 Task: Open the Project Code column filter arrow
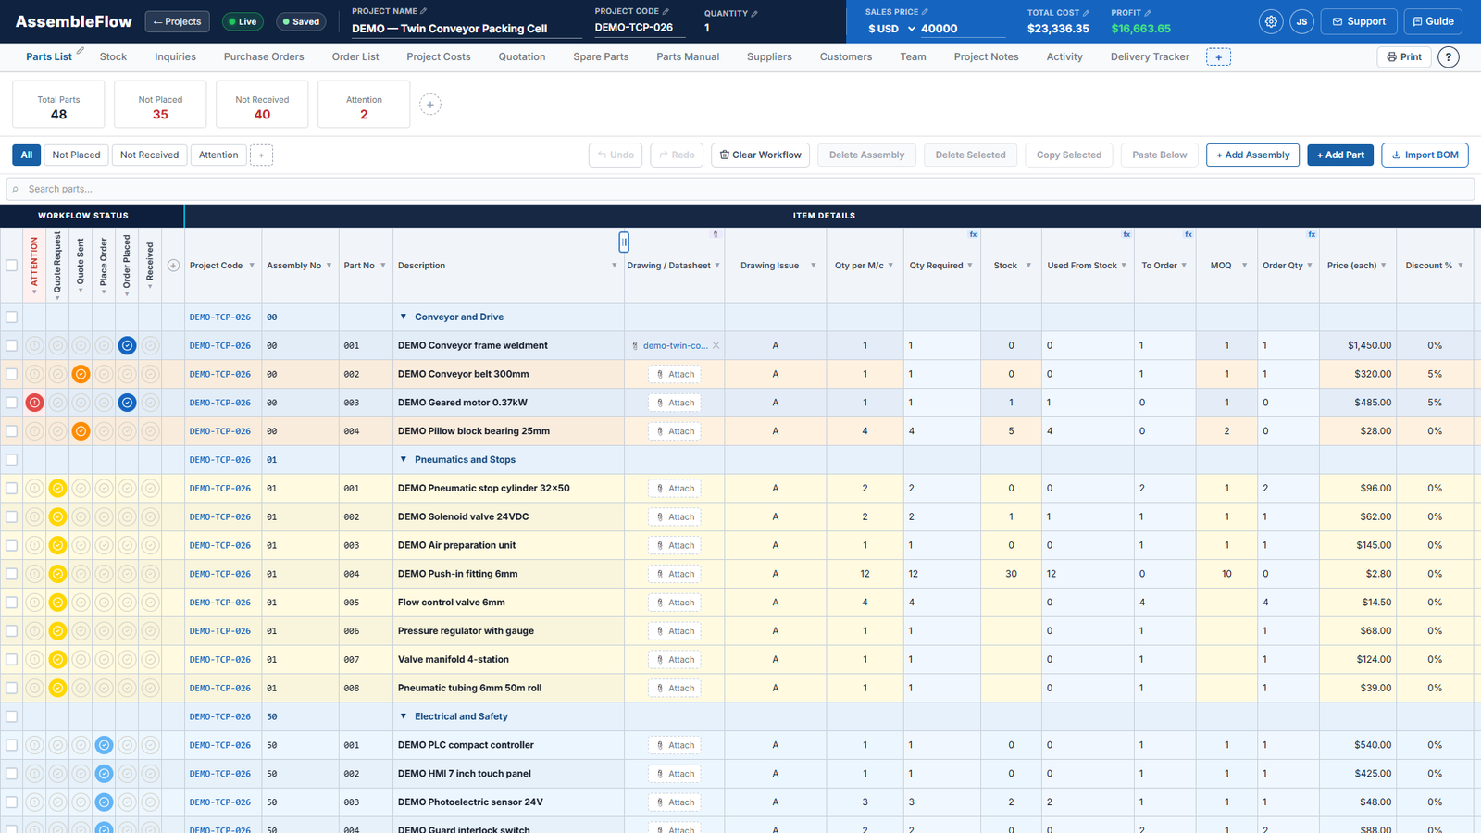point(251,266)
